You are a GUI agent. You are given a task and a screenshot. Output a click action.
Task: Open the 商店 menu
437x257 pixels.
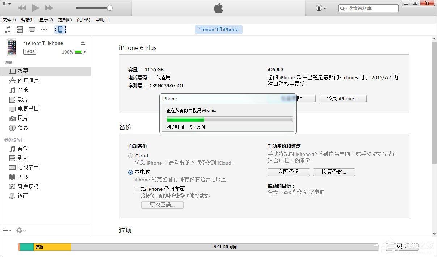click(83, 20)
